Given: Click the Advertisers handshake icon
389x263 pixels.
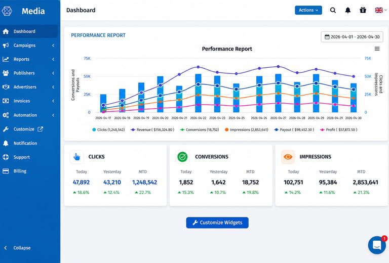Looking at the screenshot, I should (6, 87).
